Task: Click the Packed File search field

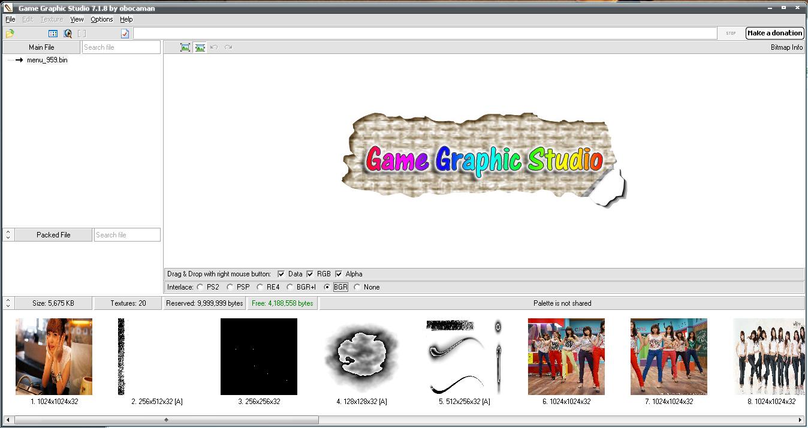Action: [127, 235]
